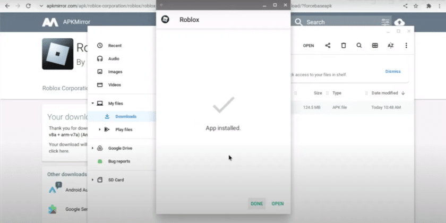Viewport: 446px width, 223px height.
Task: Toggle date sort direction arrow
Action: click(x=403, y=93)
